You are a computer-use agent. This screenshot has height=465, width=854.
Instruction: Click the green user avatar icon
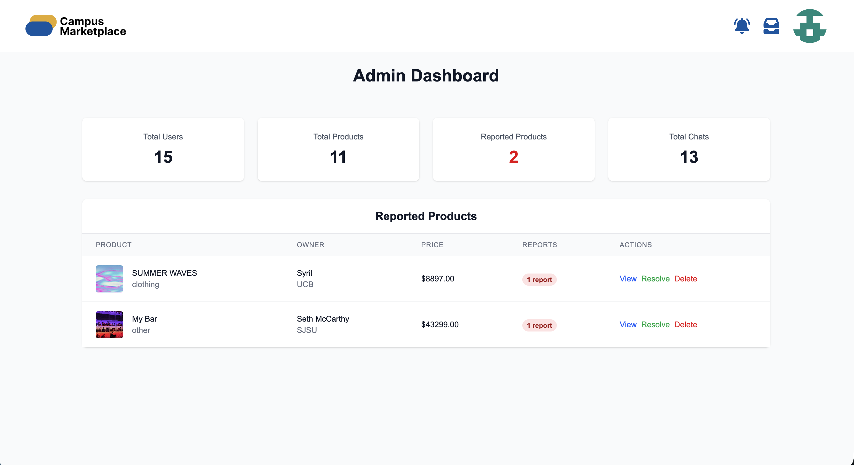[x=809, y=26]
